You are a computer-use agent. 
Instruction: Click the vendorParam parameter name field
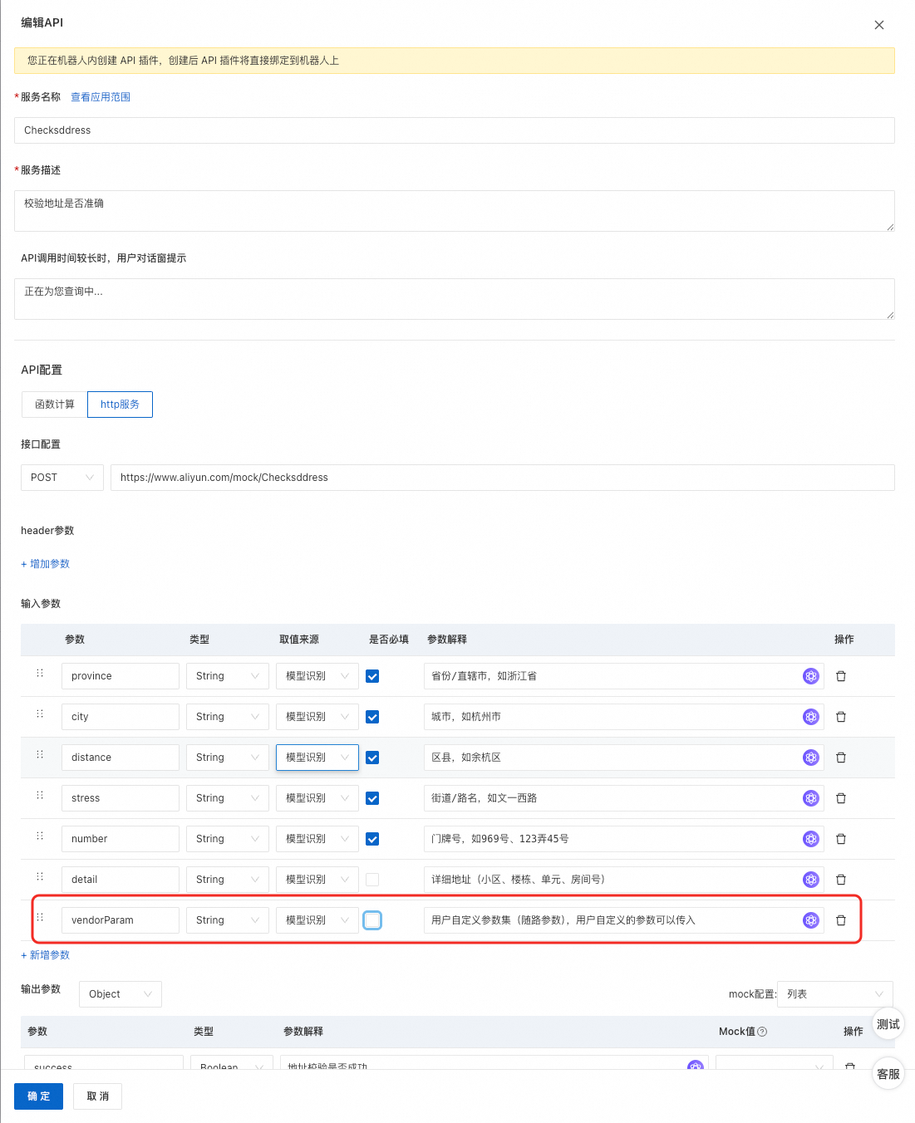point(121,920)
